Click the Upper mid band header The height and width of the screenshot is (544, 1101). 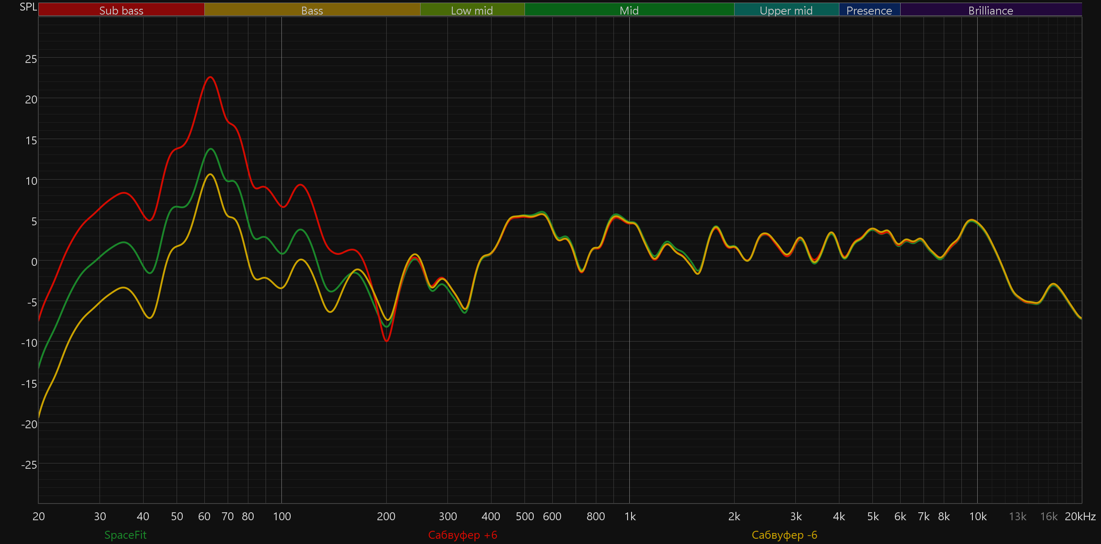pyautogui.click(x=786, y=10)
